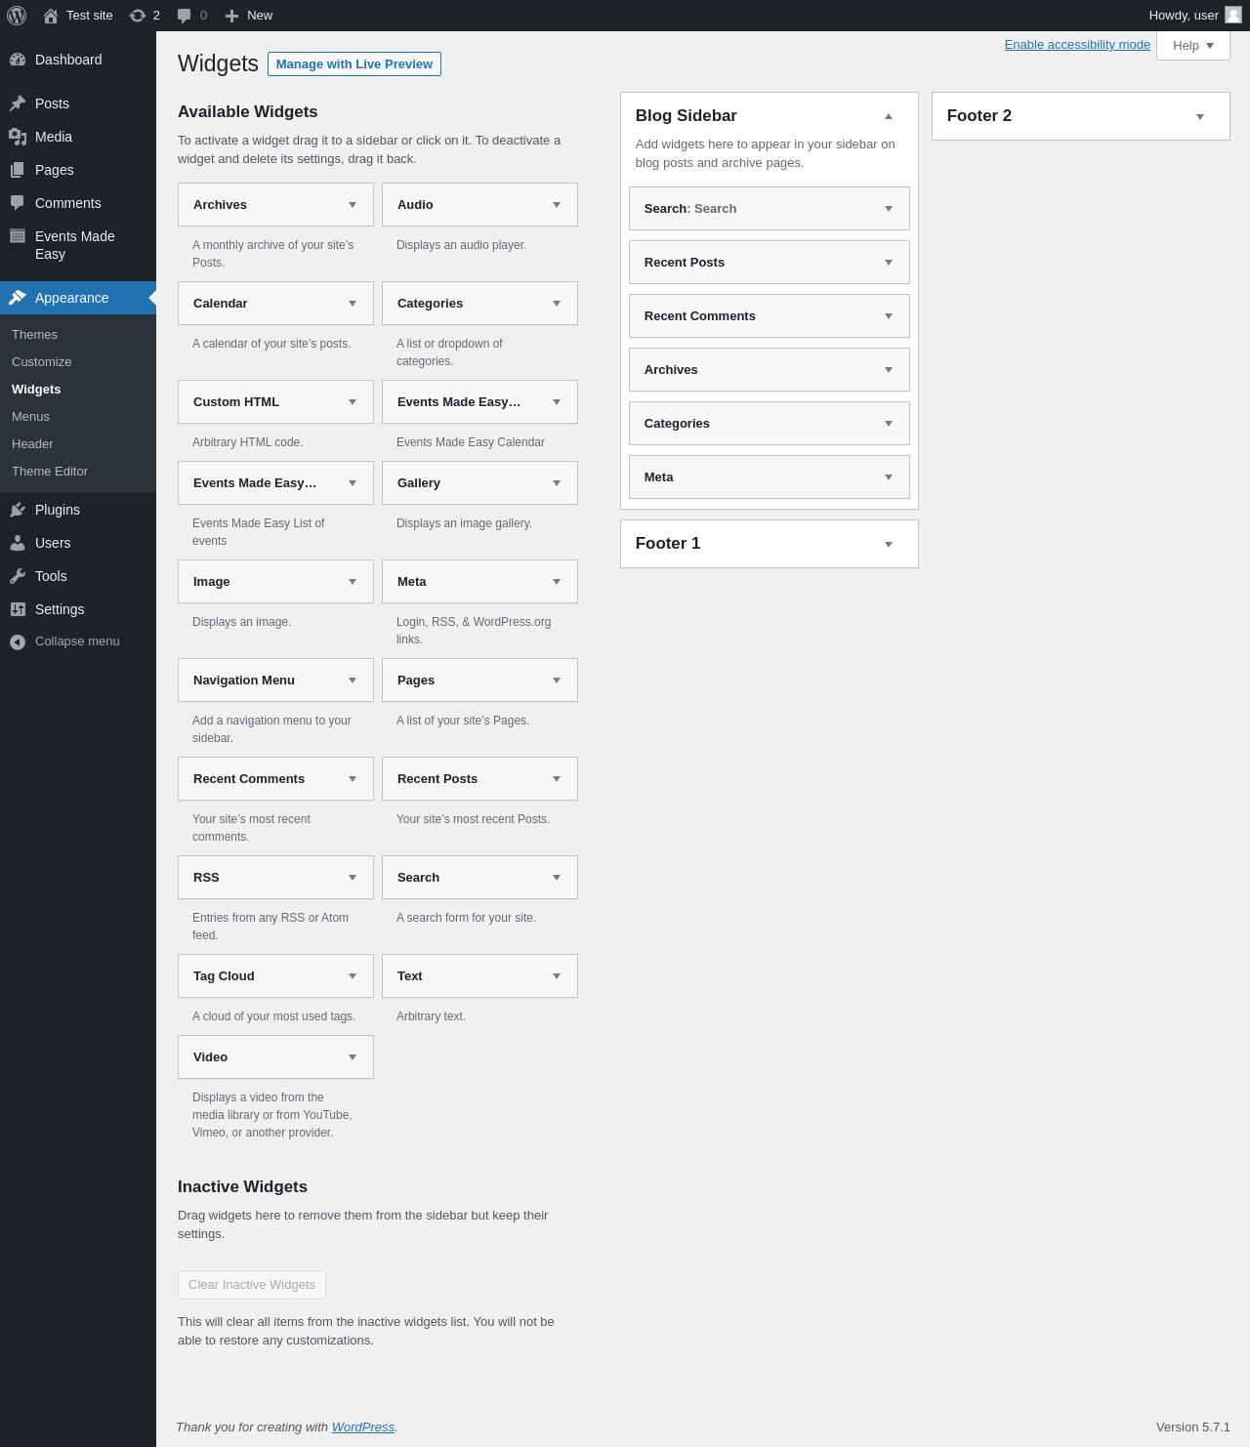Open the comments bubble icon in admin bar
Image resolution: width=1250 pixels, height=1447 pixels.
coord(184,16)
